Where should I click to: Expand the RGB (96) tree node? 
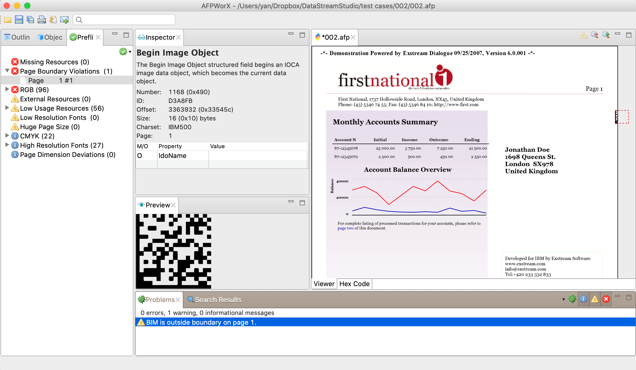coord(7,90)
